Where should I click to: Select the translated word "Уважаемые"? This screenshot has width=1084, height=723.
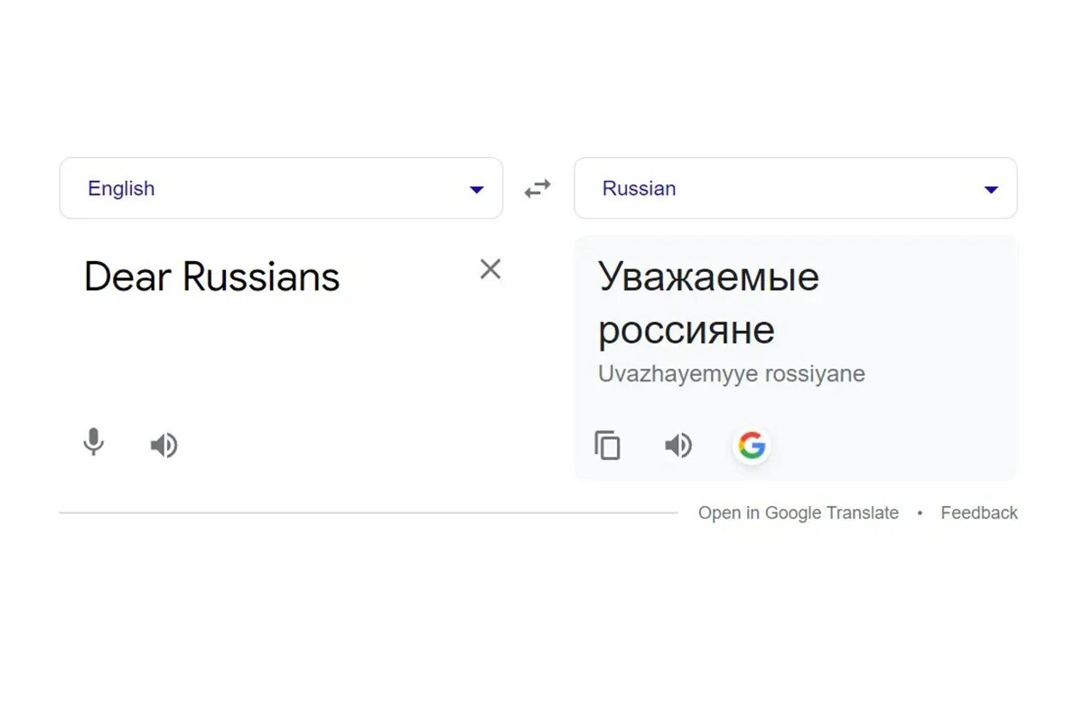tap(708, 277)
